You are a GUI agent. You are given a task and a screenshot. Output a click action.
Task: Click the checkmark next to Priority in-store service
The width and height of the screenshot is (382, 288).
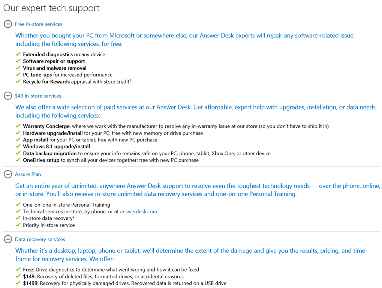(18, 225)
